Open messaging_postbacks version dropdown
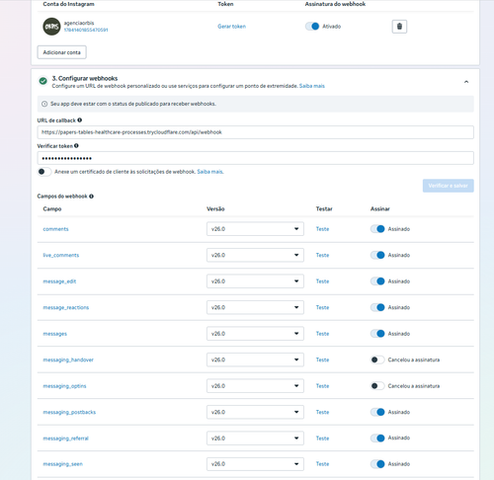 255,412
